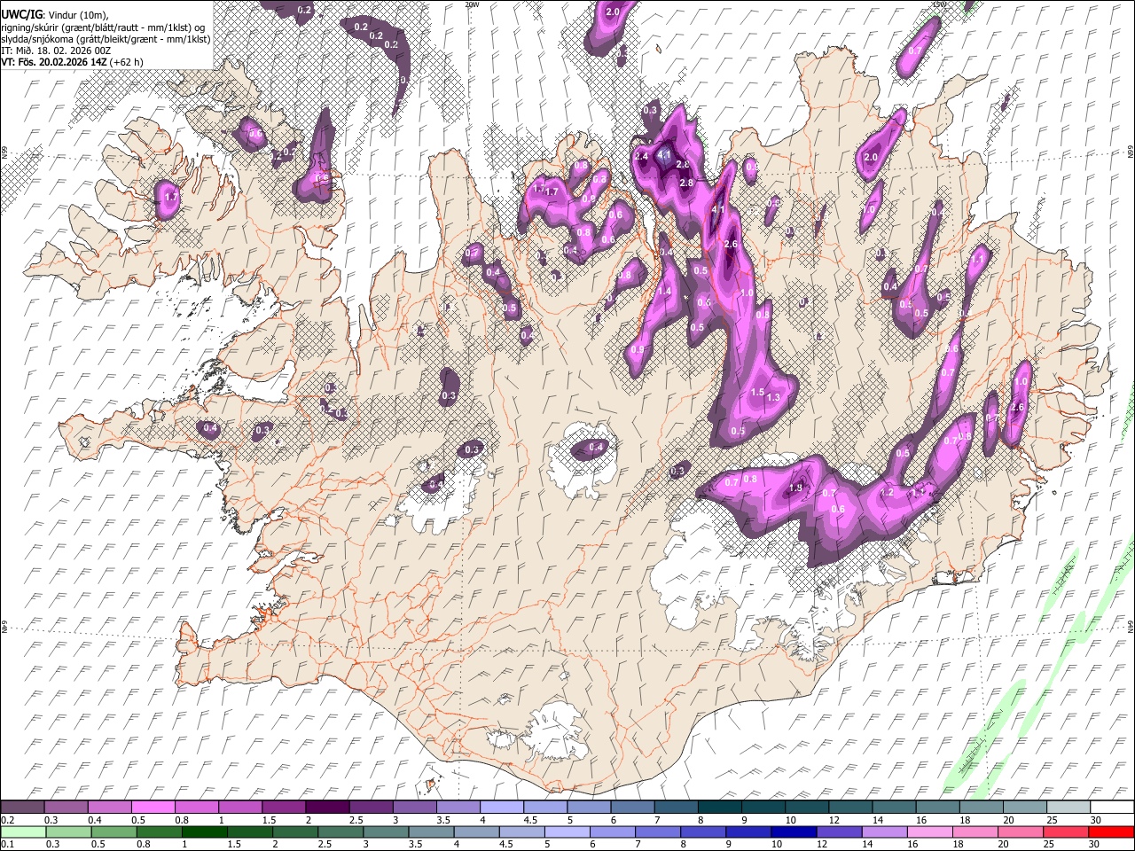The width and height of the screenshot is (1135, 851).
Task: Select the deep blue swatch between 10 and 12 in the lower legend
Action: click(794, 832)
